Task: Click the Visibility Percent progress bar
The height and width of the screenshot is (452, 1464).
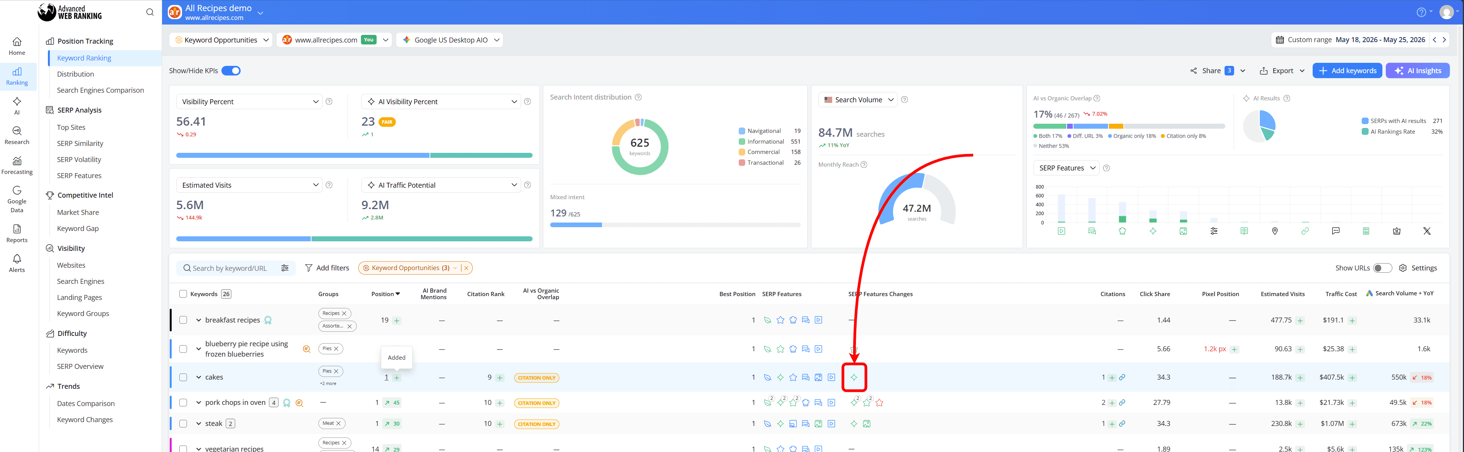Action: 354,155
